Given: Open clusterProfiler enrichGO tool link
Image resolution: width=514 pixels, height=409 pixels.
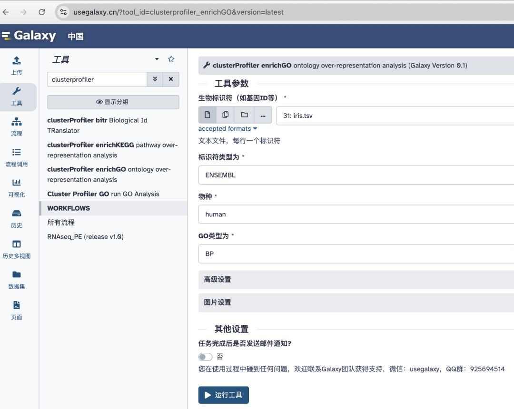Looking at the screenshot, I should tap(109, 175).
